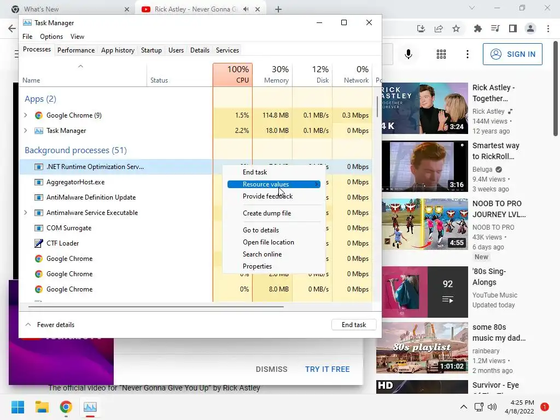This screenshot has width=560, height=420.
Task: Open the View menu
Action: tap(77, 37)
